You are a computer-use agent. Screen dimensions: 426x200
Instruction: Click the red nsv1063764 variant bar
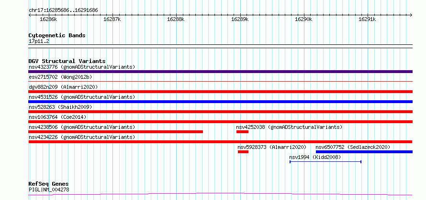(x=220, y=122)
